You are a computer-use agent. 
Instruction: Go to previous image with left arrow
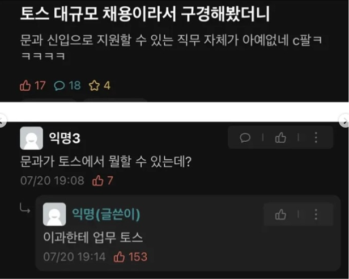pos(2,121)
